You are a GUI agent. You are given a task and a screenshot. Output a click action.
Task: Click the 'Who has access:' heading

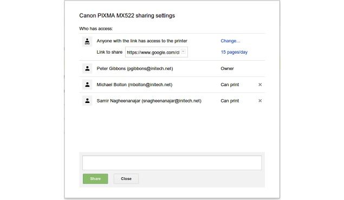[x=96, y=29]
